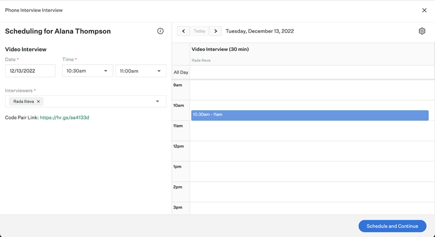Click the 12pm time label

pyautogui.click(x=178, y=146)
